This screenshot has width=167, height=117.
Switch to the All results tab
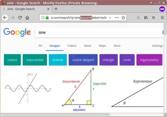pyautogui.click(x=40, y=46)
